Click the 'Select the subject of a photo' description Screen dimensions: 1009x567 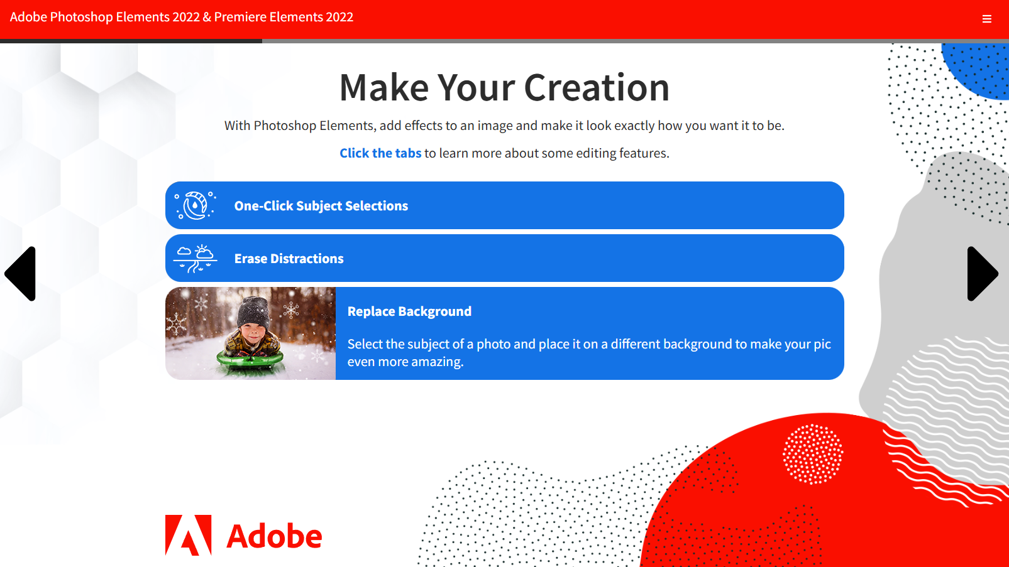(x=589, y=352)
